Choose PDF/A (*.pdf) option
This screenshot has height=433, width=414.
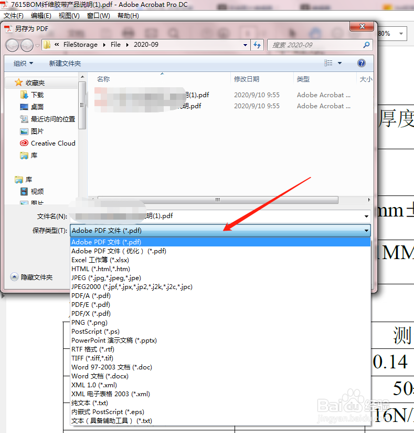pos(220,296)
